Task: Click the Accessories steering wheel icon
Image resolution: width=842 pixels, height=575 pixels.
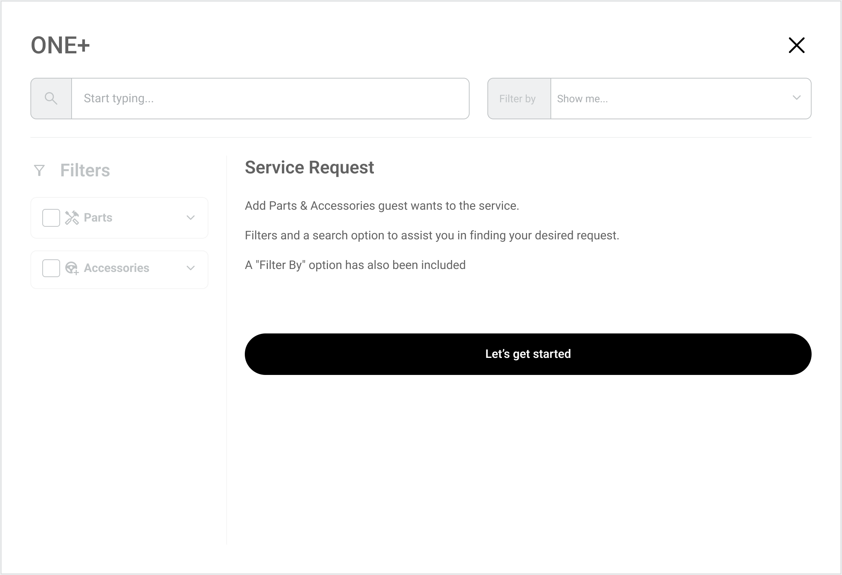Action: pos(72,268)
